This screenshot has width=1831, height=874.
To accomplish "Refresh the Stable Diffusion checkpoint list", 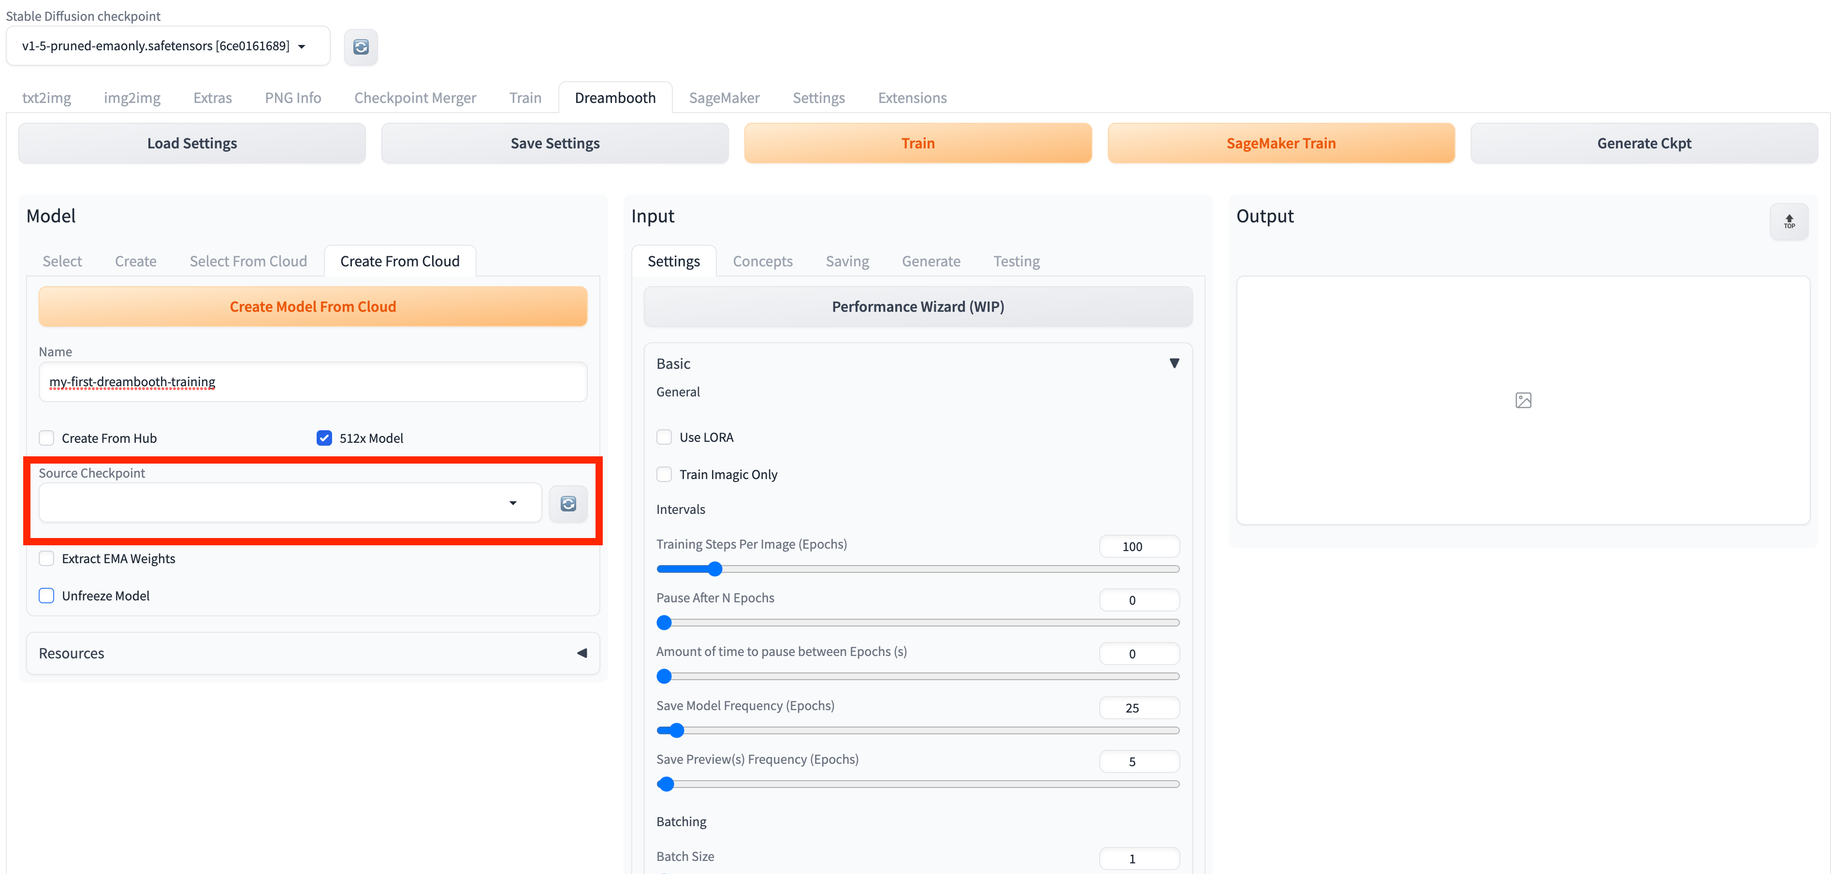I will (361, 47).
